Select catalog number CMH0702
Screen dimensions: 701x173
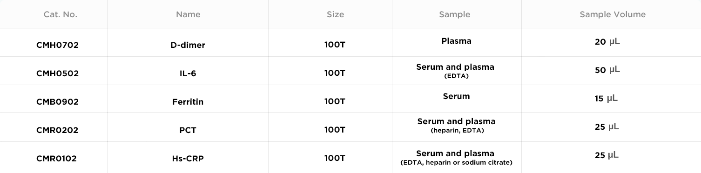(57, 45)
